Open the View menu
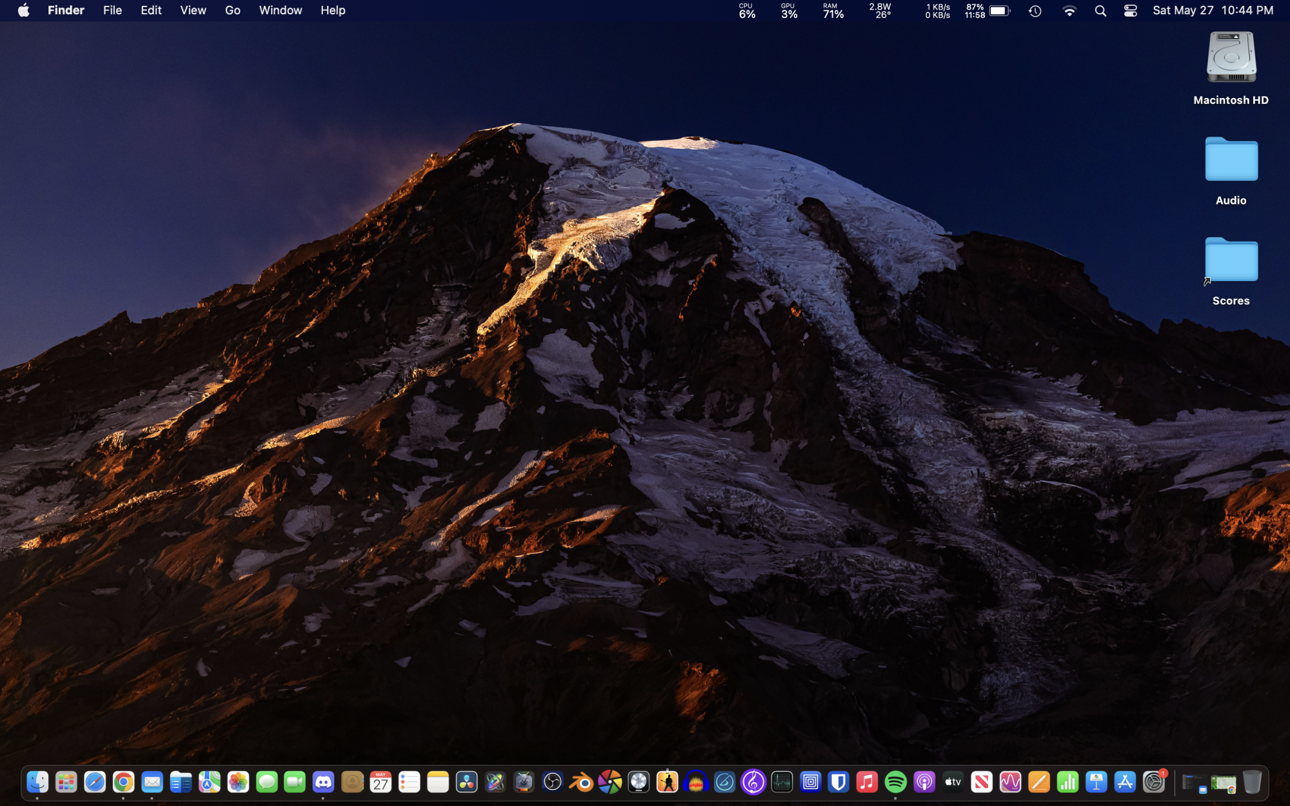1290x806 pixels. tap(193, 10)
